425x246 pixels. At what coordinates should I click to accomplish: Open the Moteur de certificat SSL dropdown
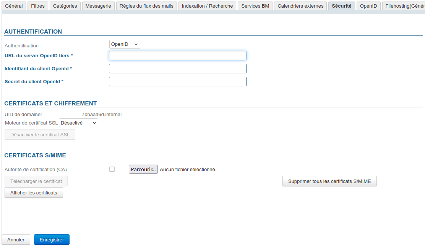(78, 123)
